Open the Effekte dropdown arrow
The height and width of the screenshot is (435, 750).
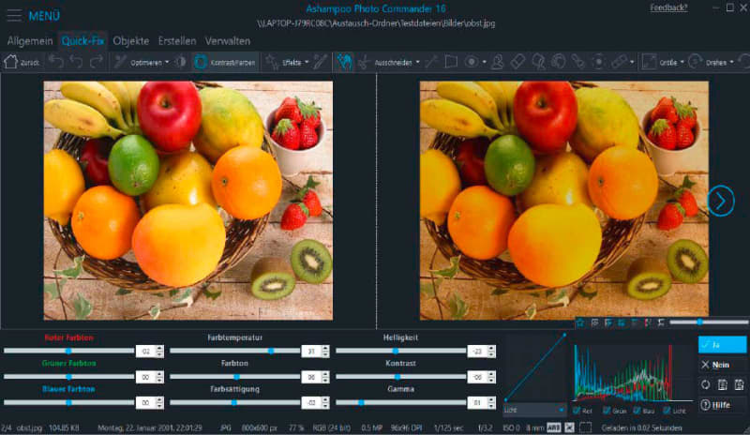(307, 62)
